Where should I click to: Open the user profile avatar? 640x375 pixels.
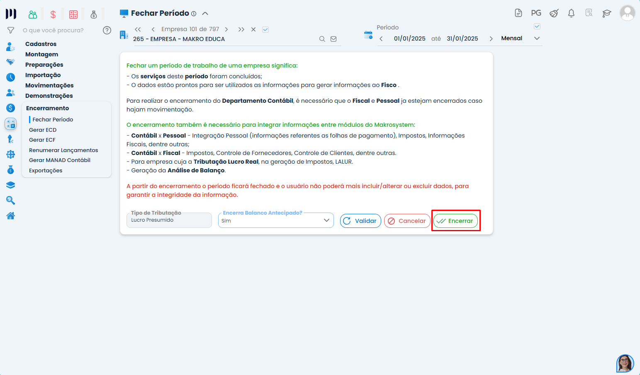[x=628, y=13]
